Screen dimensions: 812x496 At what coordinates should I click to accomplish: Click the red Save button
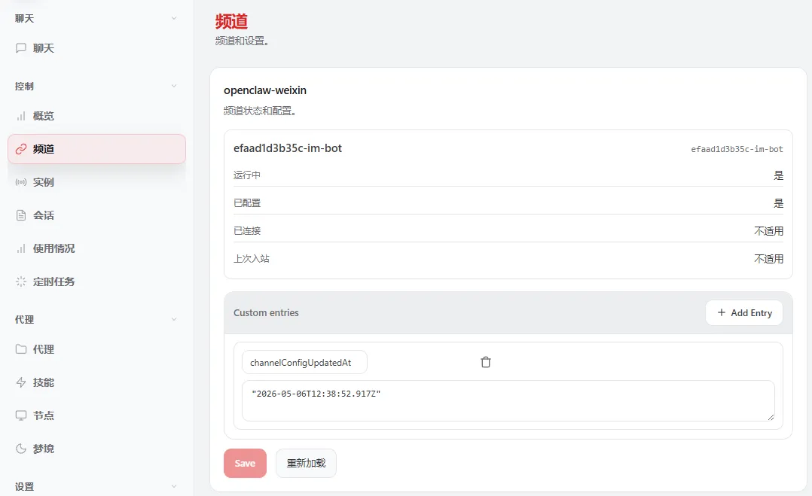pos(245,464)
